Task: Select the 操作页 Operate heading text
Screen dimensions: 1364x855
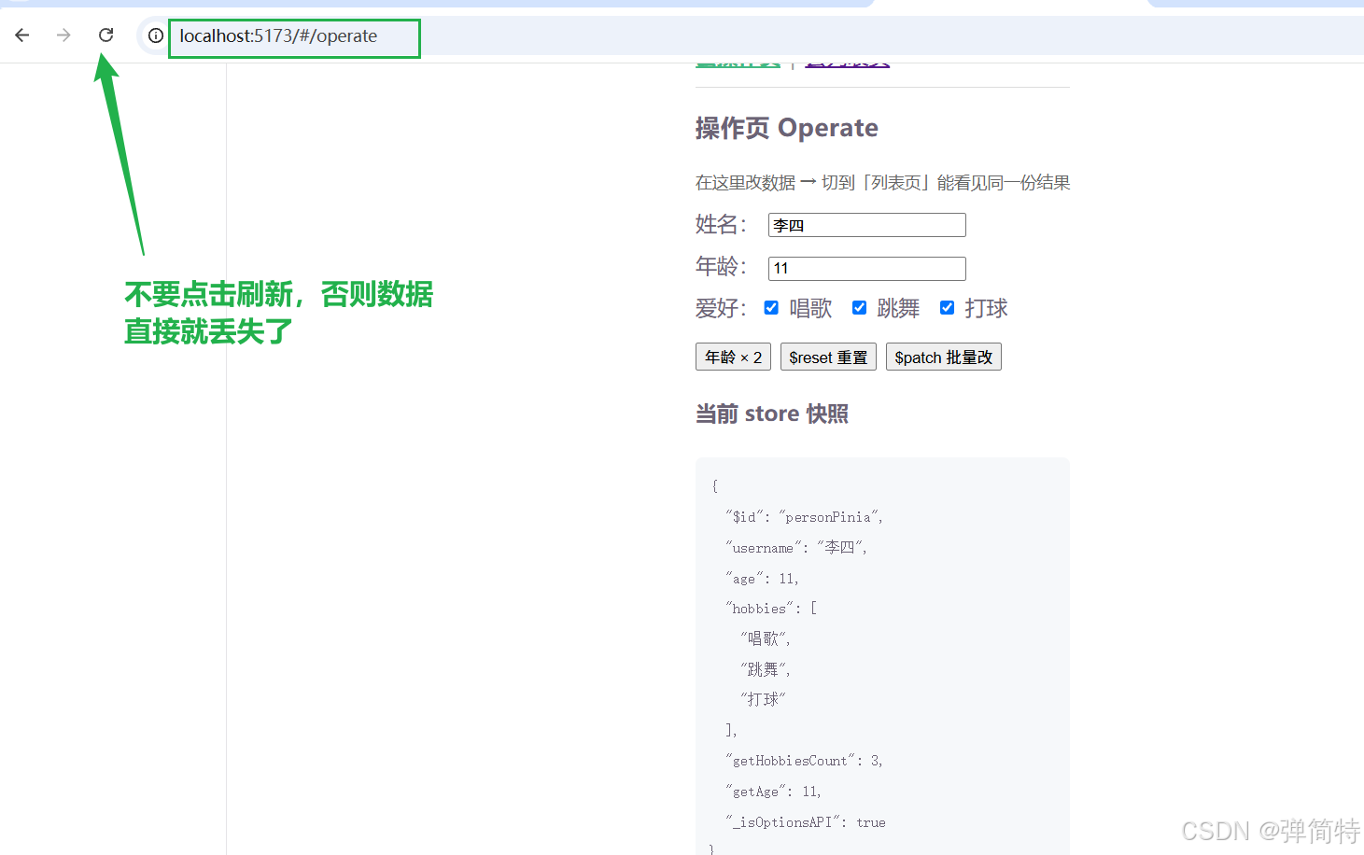Action: (x=786, y=128)
